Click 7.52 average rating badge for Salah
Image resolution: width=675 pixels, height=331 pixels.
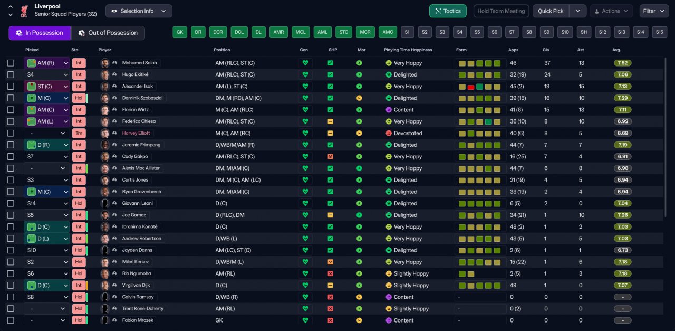[623, 63]
